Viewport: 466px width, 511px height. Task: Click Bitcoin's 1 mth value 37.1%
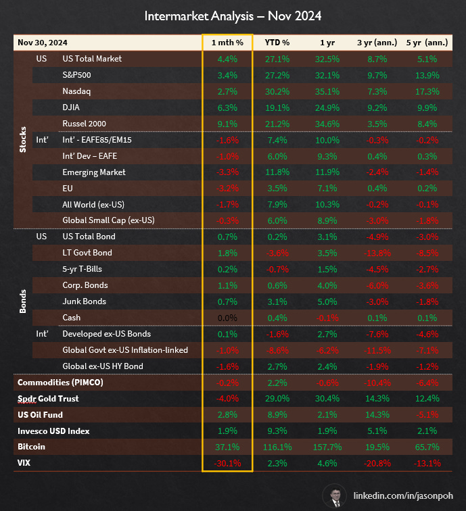227,447
